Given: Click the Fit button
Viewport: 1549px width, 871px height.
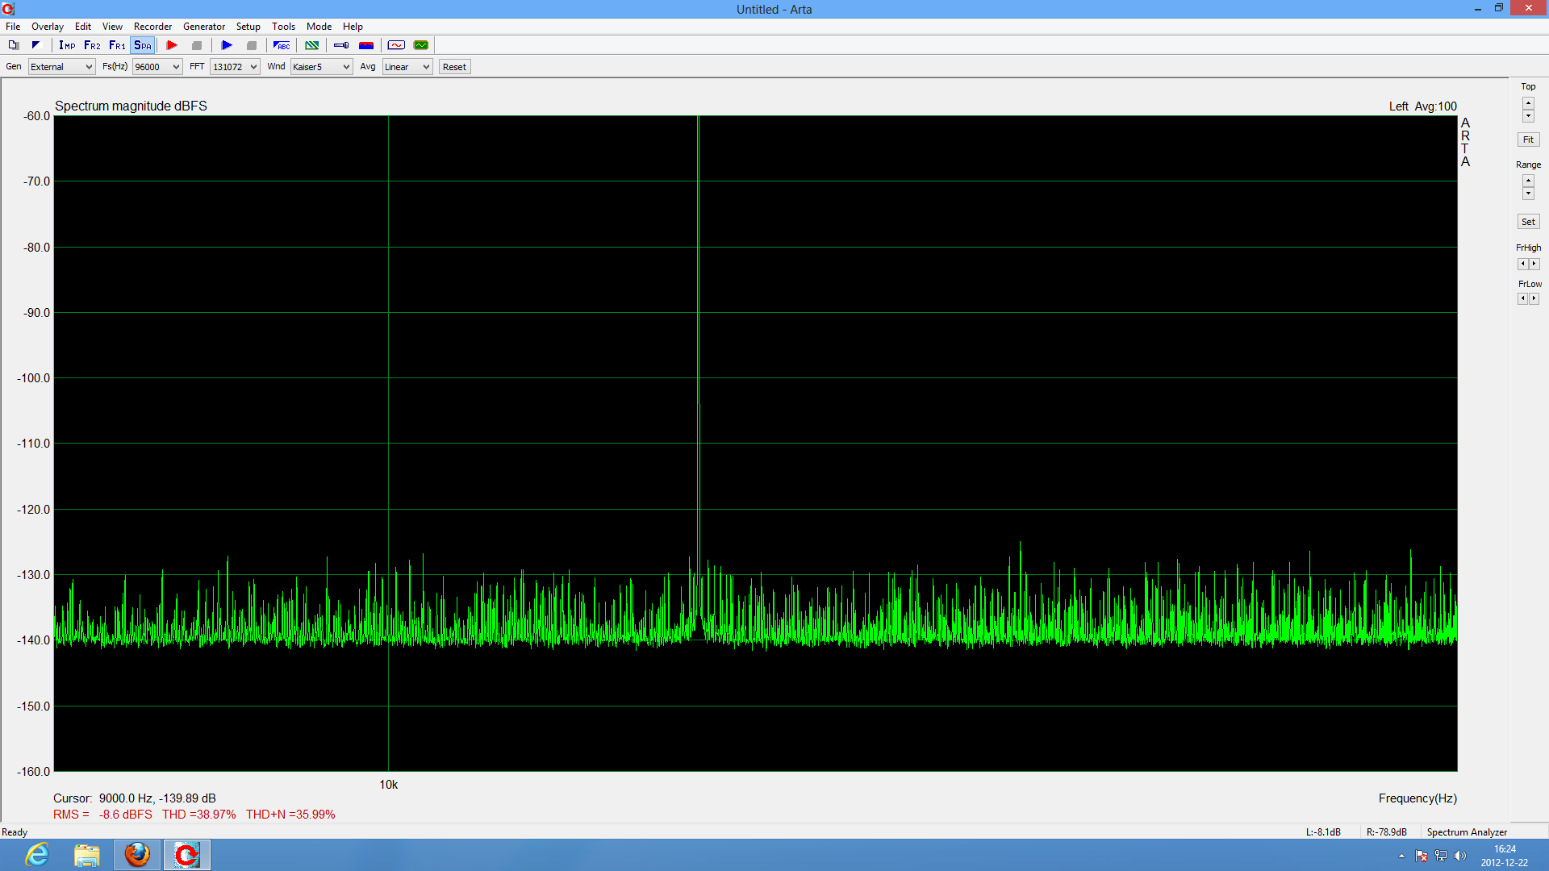Looking at the screenshot, I should (1528, 140).
